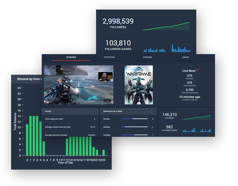This screenshot has width=238, height=186.
Task: Click the 'Total Streams' axis label
Action: coord(15,122)
